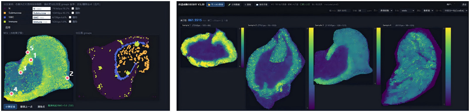The width and height of the screenshot is (470, 112).
Task: Click the Sample 3 viridis colorbar
Action: (x=378, y=56)
